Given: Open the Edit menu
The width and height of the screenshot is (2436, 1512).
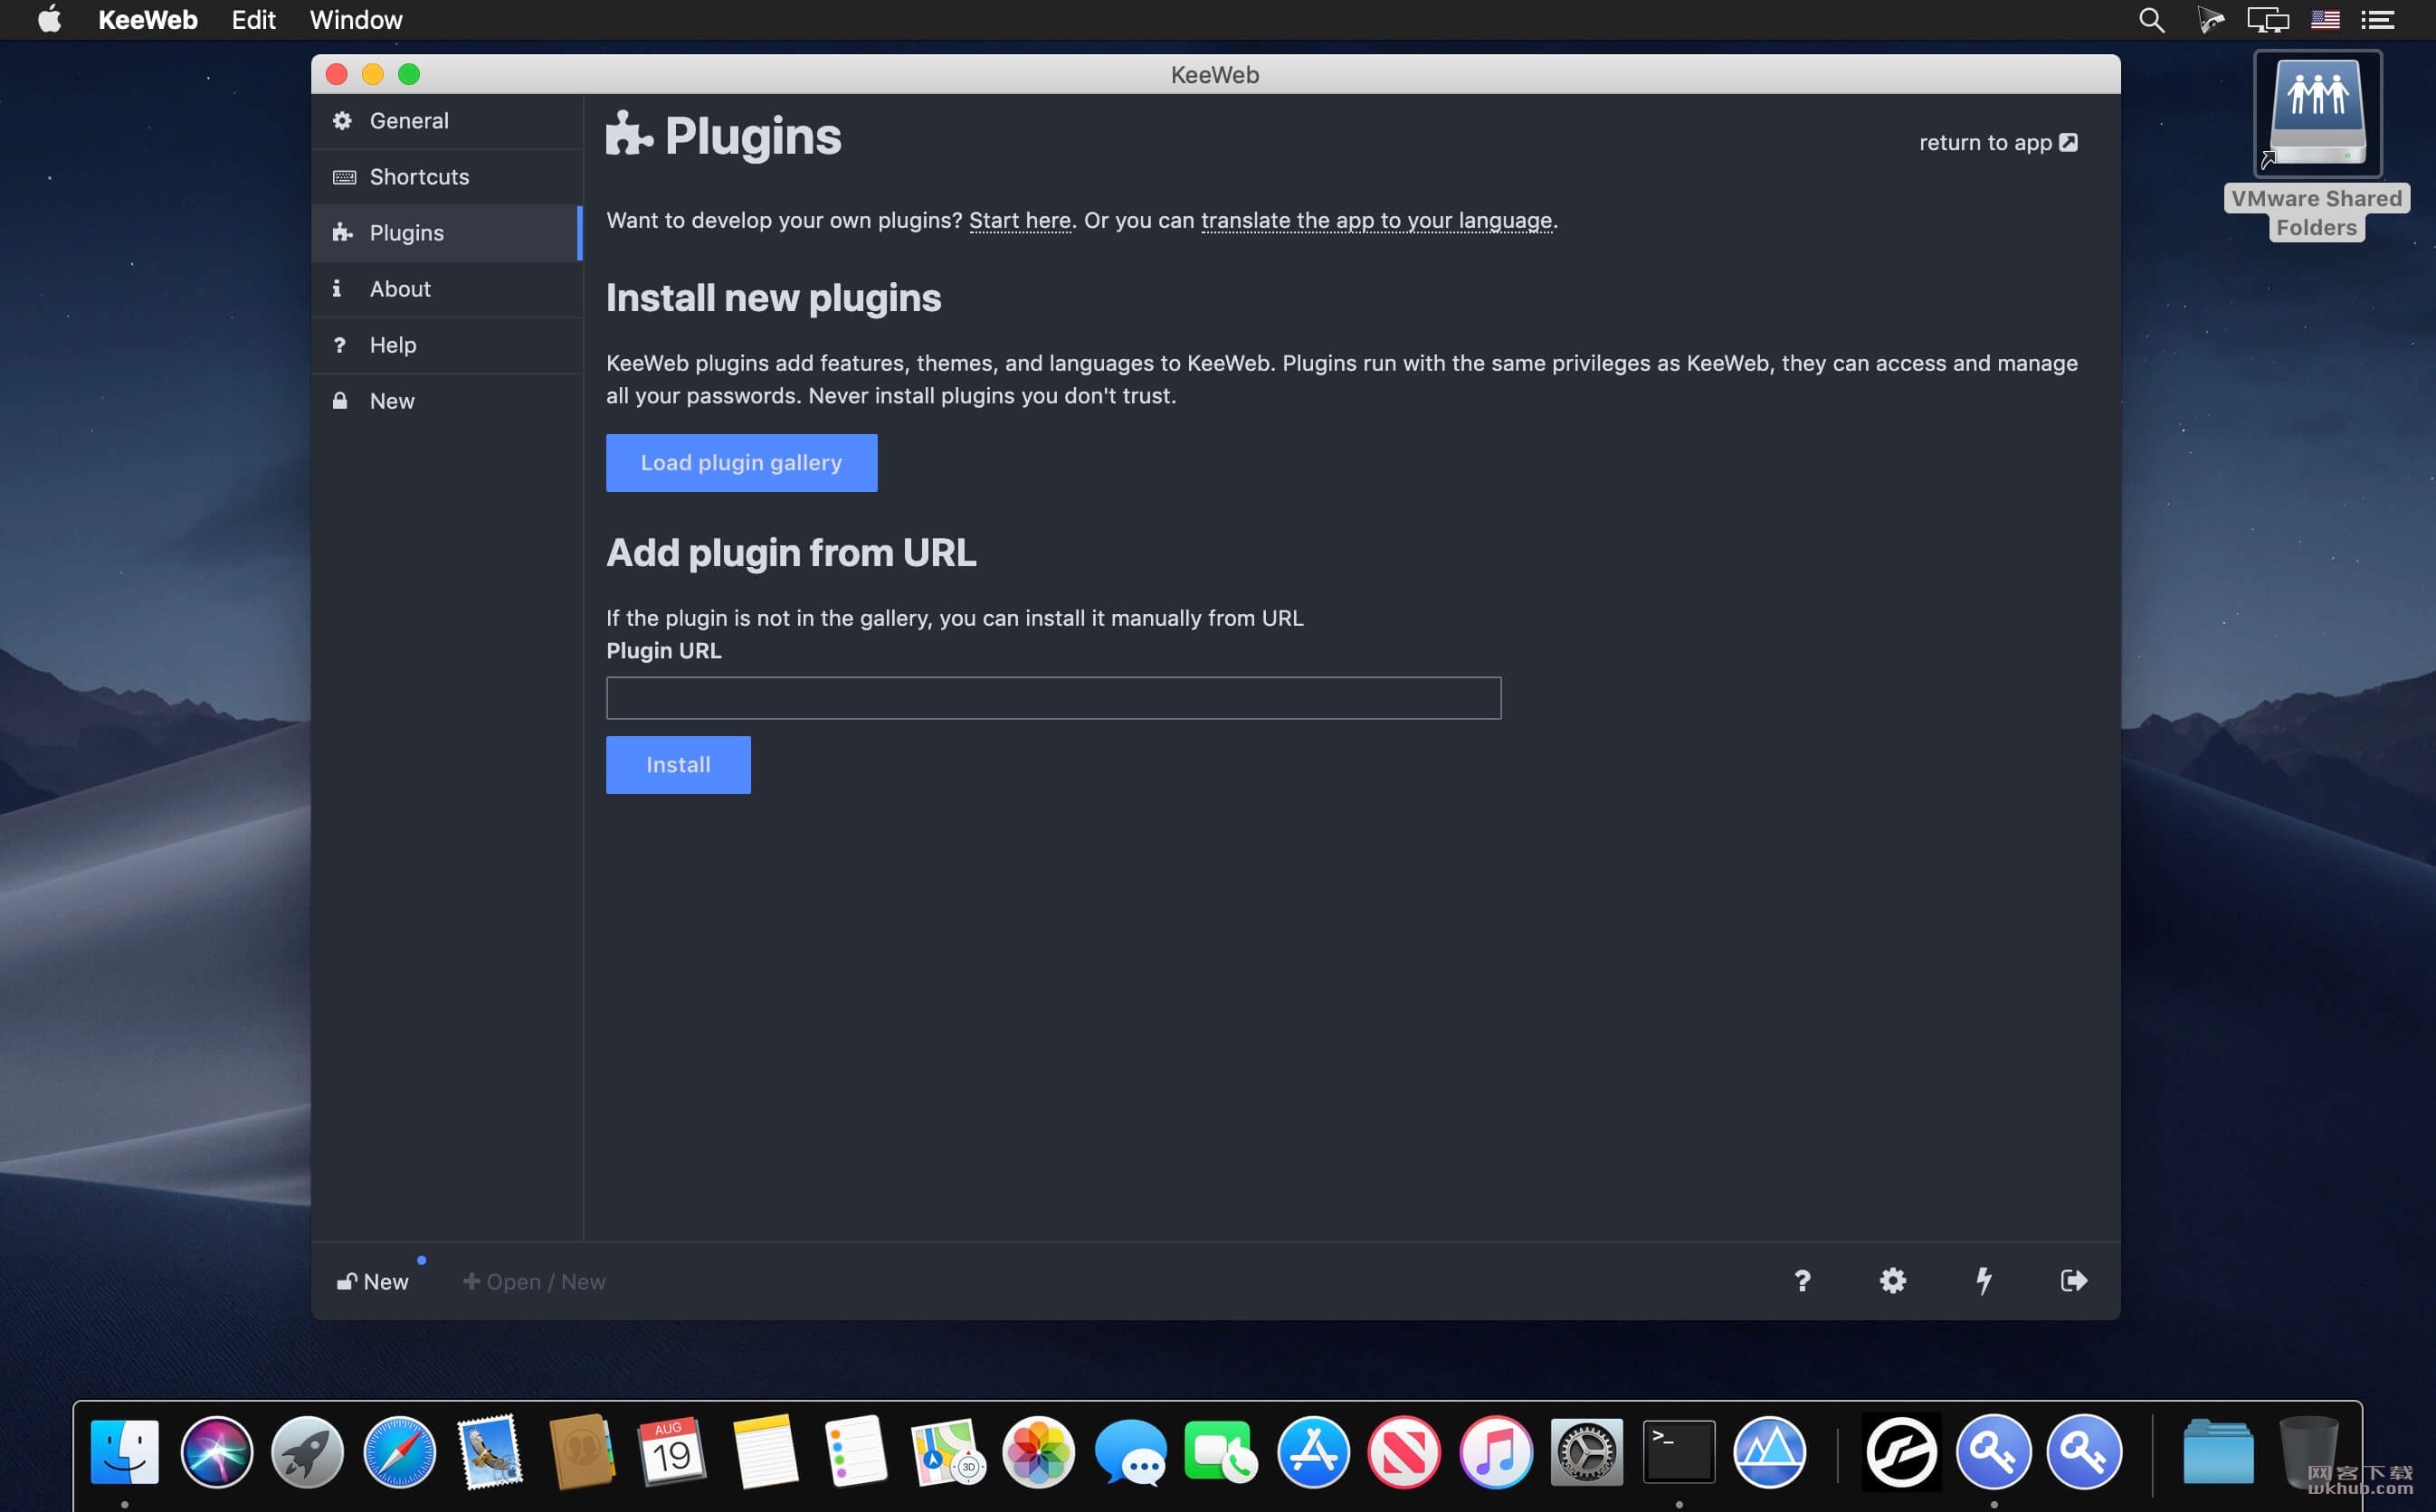Looking at the screenshot, I should click(x=253, y=20).
